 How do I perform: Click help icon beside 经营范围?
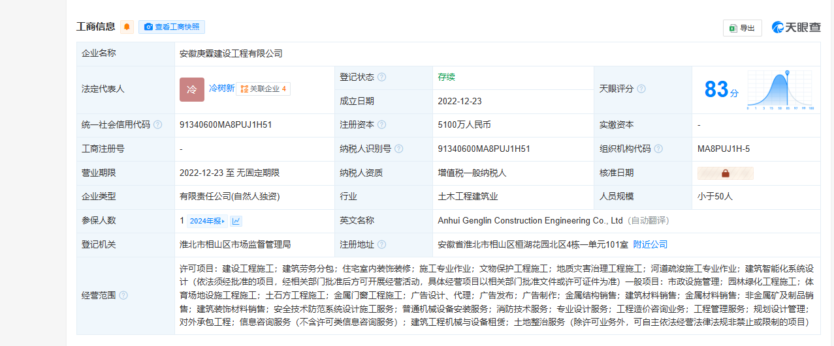(x=123, y=296)
